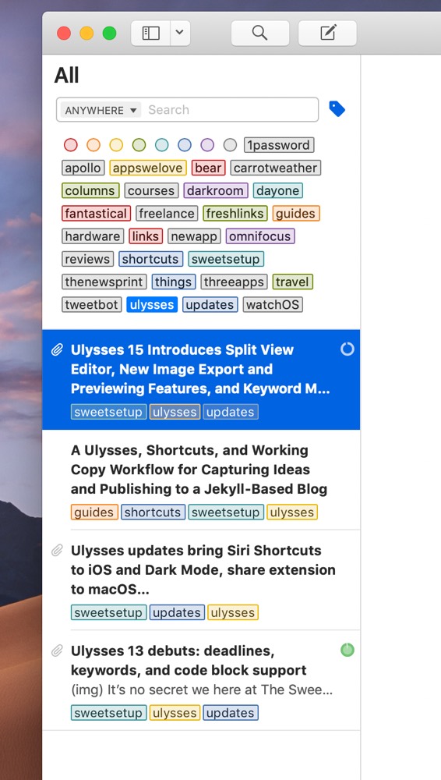
Task: Filter by the hardware keyword
Action: pyautogui.click(x=93, y=236)
